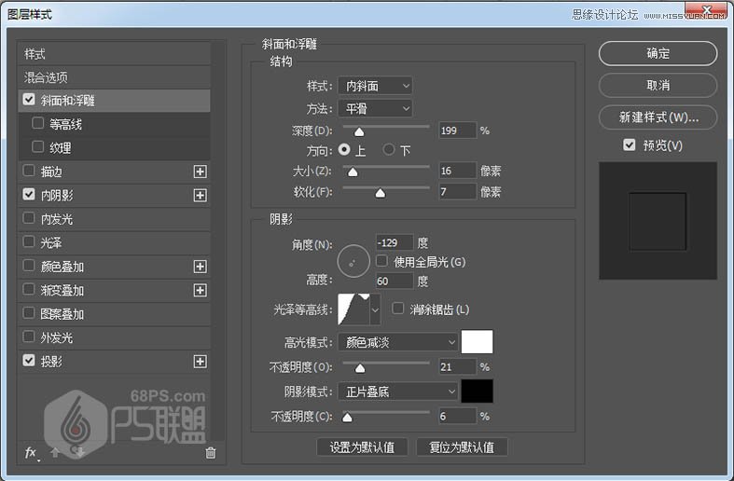Open the fx effects menu icon
The height and width of the screenshot is (481, 734).
click(31, 452)
